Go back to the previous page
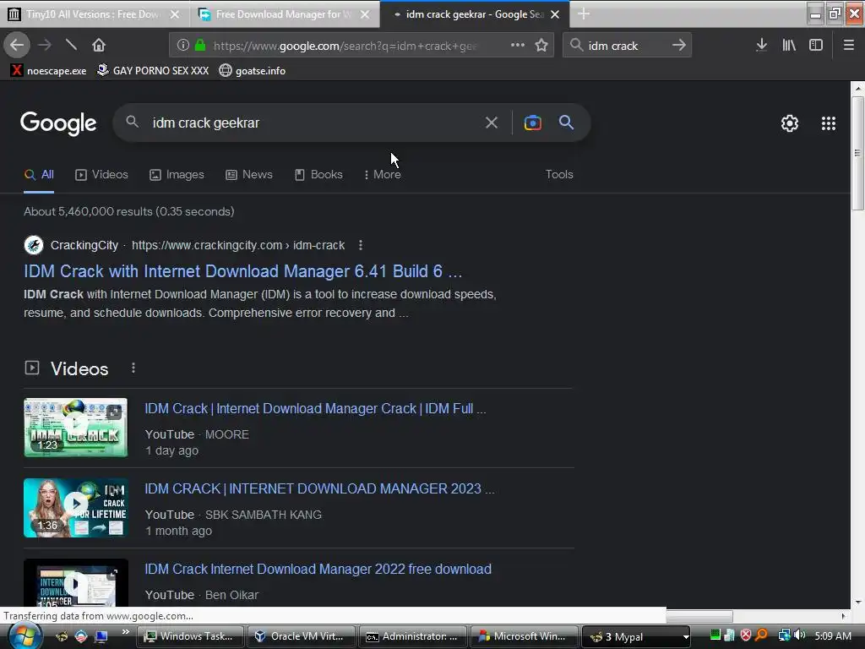 (17, 46)
